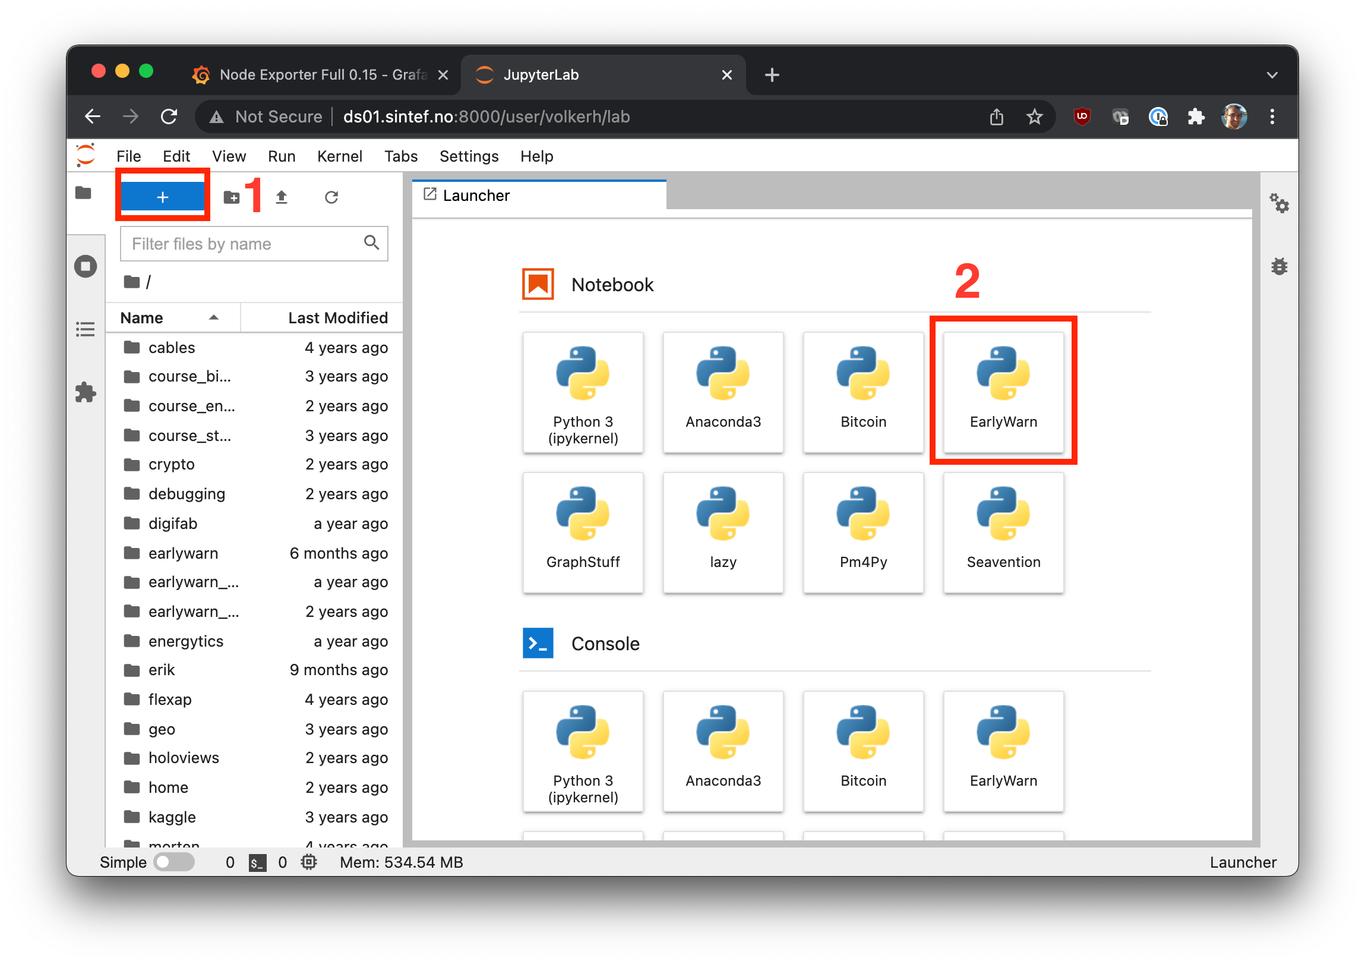This screenshot has height=964, width=1365.
Task: Open the earlywarn folder
Action: [182, 553]
